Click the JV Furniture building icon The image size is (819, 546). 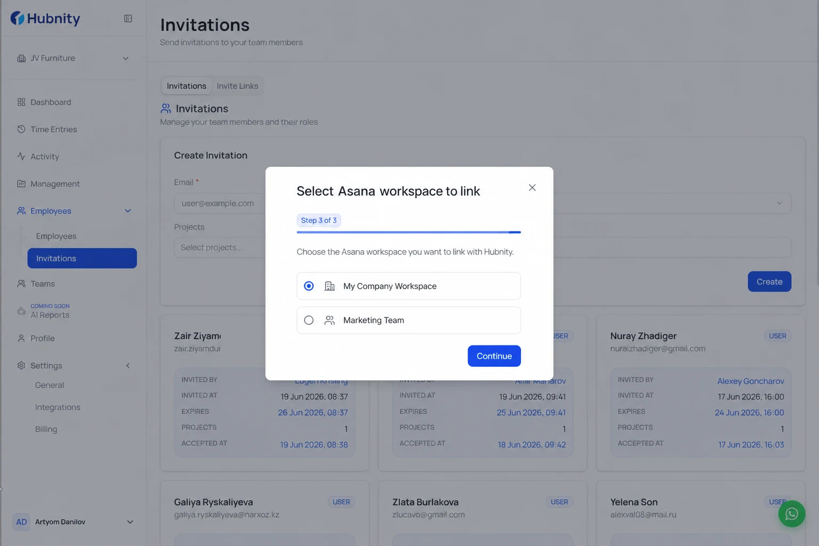pos(21,58)
